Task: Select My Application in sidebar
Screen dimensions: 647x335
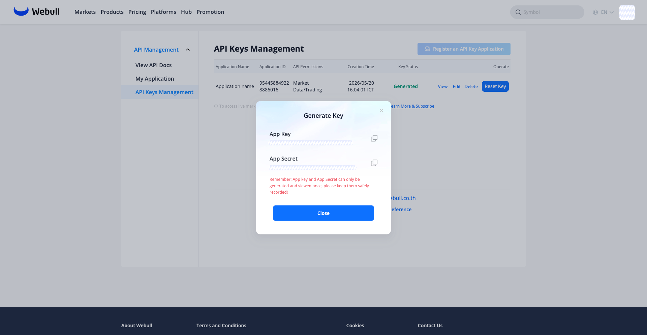Action: coord(155,79)
